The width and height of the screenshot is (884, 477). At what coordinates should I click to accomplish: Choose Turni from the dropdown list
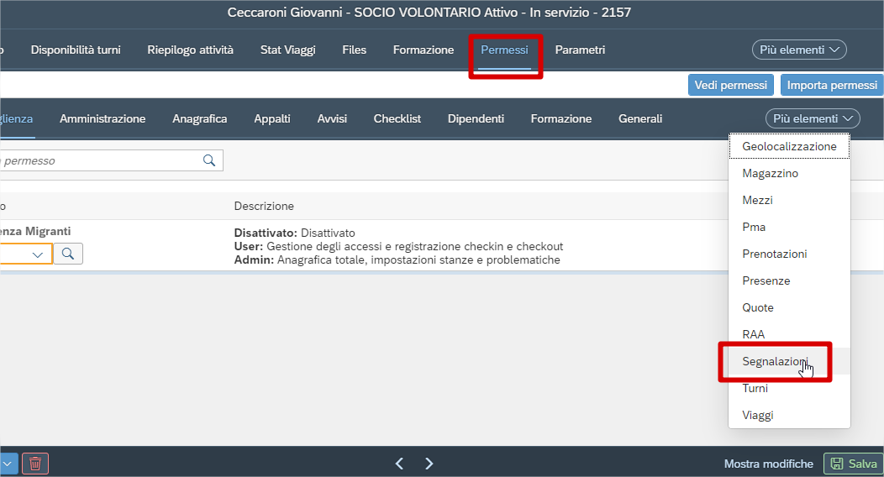click(x=789, y=388)
